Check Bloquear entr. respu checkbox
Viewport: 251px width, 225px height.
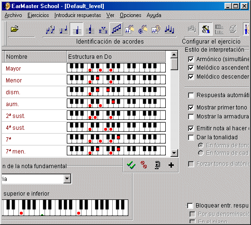pyautogui.click(x=190, y=206)
